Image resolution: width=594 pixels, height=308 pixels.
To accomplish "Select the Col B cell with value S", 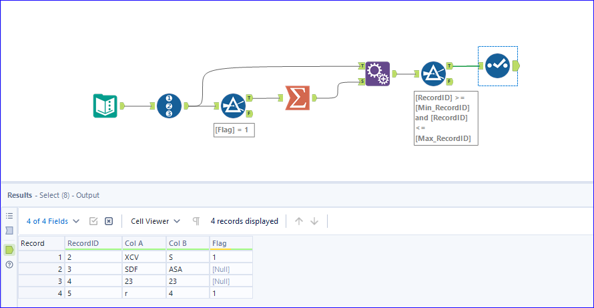I will pos(188,257).
